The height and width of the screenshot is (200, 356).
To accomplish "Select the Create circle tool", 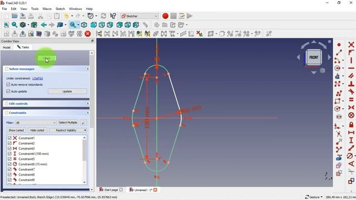I will (x=338, y=68).
